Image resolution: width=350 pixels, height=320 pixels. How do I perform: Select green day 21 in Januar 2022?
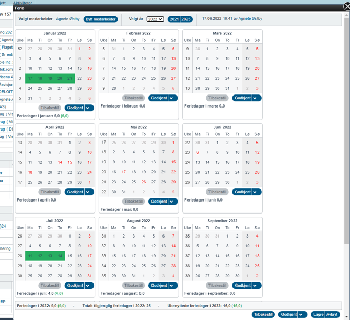click(69, 78)
